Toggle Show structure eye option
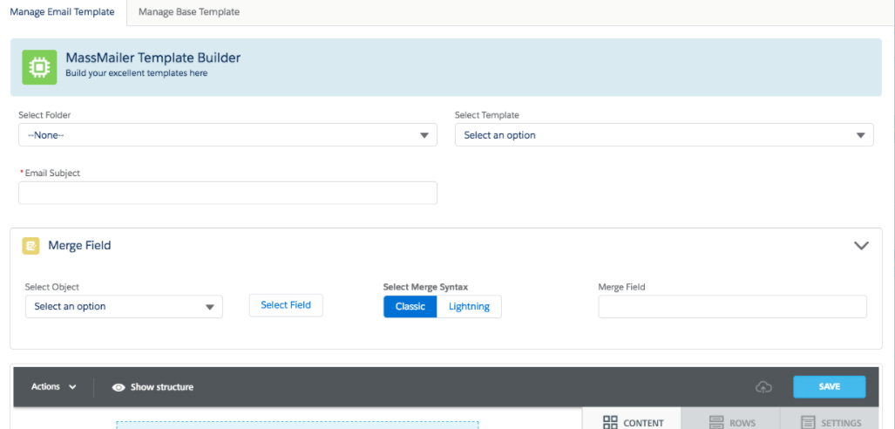Viewport: 895px width, 429px height. click(153, 387)
